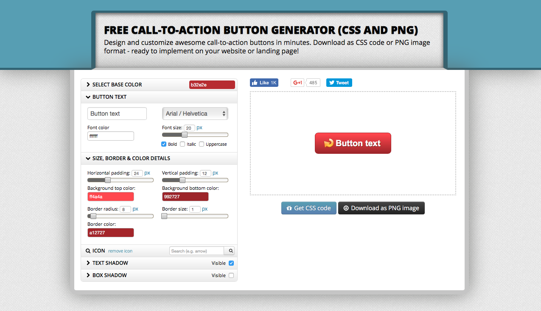Click the remove icon link
The image size is (541, 311).
pos(120,251)
